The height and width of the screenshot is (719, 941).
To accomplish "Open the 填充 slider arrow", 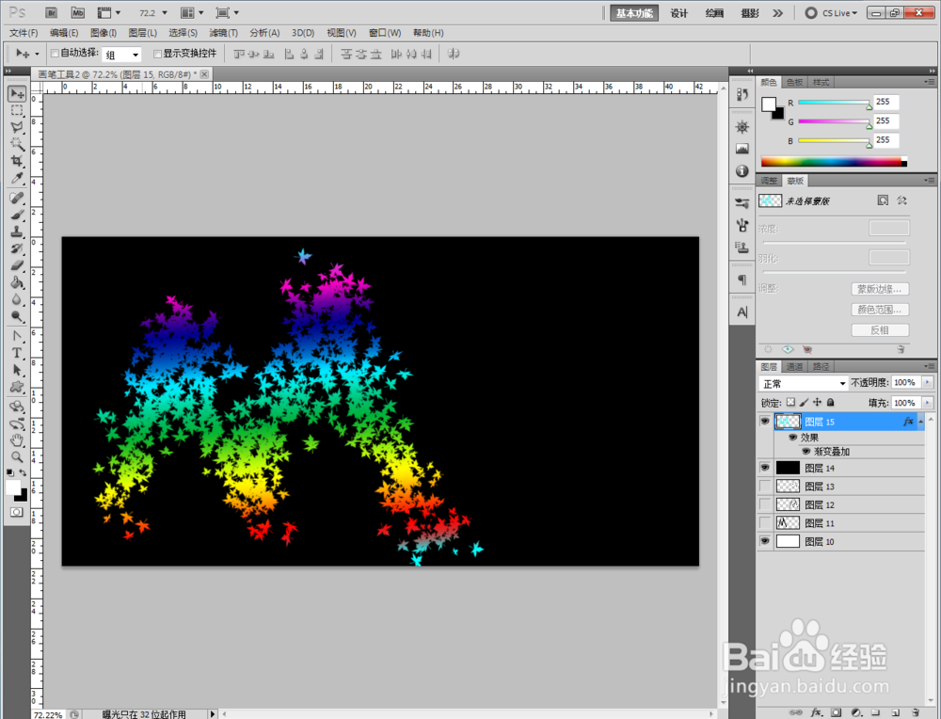I will pos(928,403).
